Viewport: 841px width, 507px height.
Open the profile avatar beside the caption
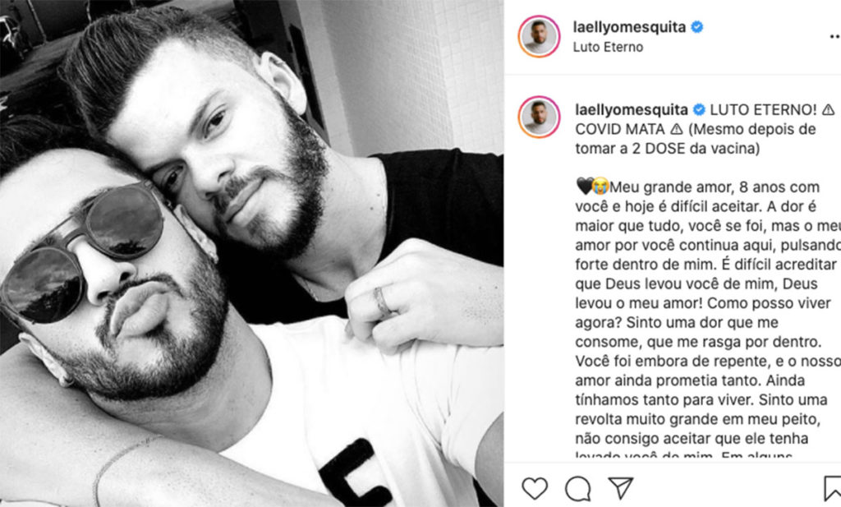539,117
